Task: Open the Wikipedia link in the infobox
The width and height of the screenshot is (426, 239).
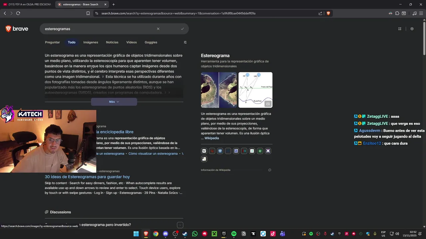Action: point(212,138)
